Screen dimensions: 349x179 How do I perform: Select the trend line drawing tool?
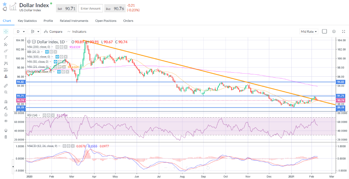pyautogui.click(x=6, y=38)
